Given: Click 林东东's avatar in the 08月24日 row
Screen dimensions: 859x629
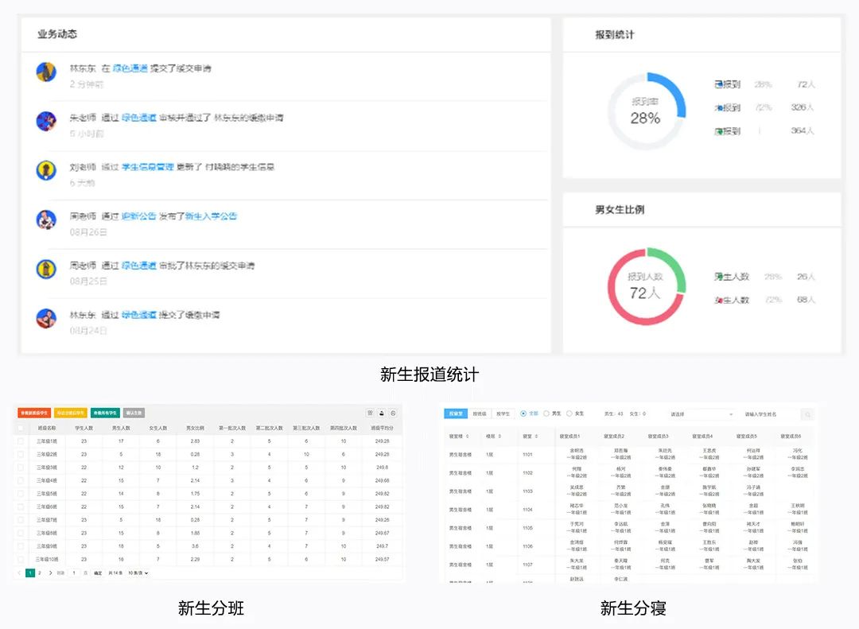Looking at the screenshot, I should [46, 318].
